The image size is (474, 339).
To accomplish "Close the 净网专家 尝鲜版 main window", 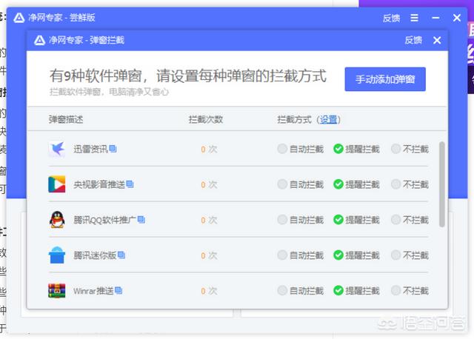I will (457, 18).
